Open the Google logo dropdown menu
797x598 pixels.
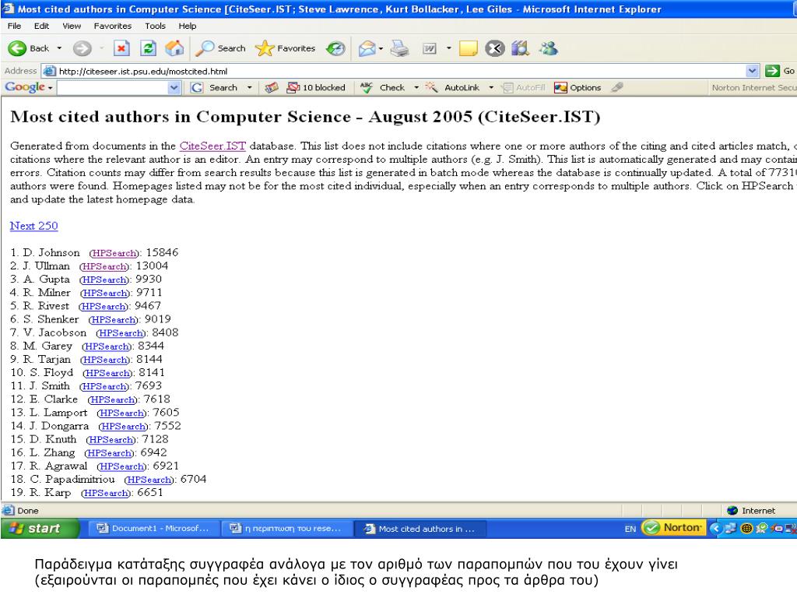tap(29, 87)
